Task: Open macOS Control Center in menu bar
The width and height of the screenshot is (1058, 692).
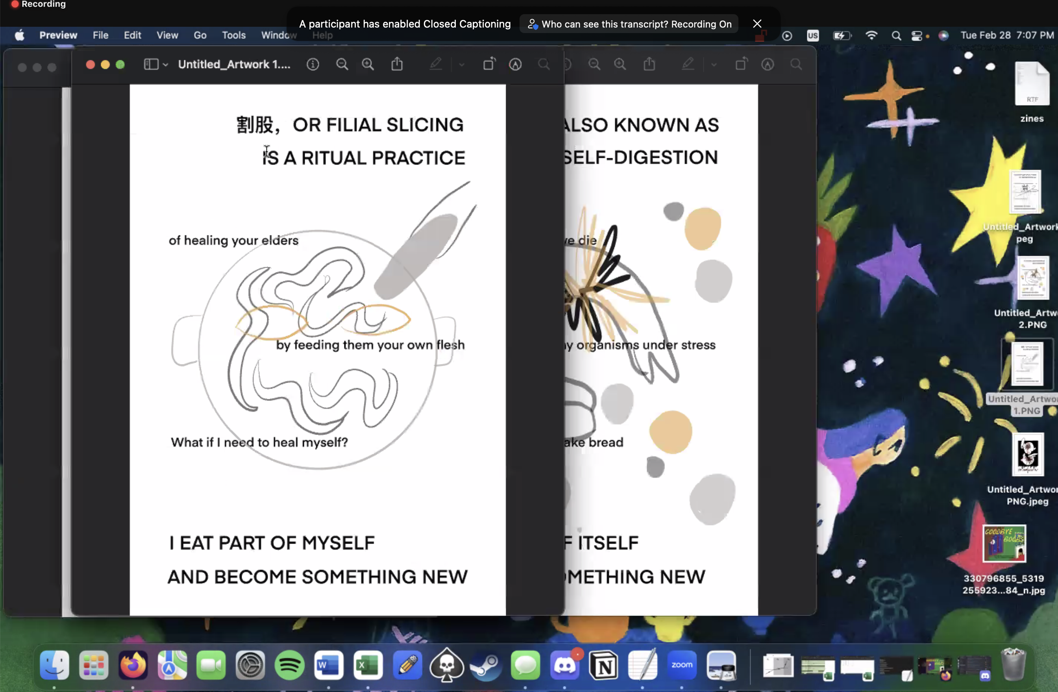Action: tap(917, 35)
